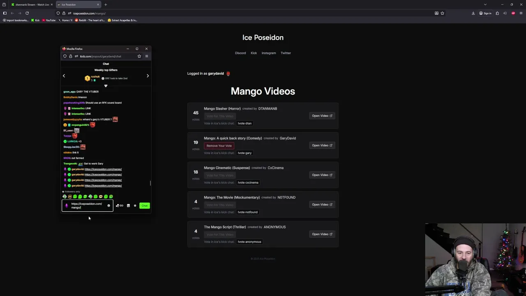Click the !vote cxcinema command box
Image resolution: width=526 pixels, height=296 pixels.
[x=248, y=183]
